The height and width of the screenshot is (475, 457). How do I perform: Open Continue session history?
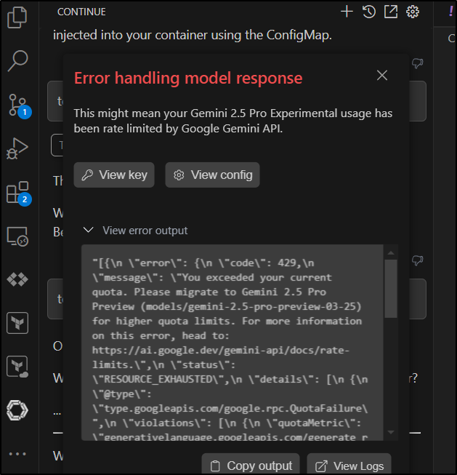pyautogui.click(x=369, y=12)
